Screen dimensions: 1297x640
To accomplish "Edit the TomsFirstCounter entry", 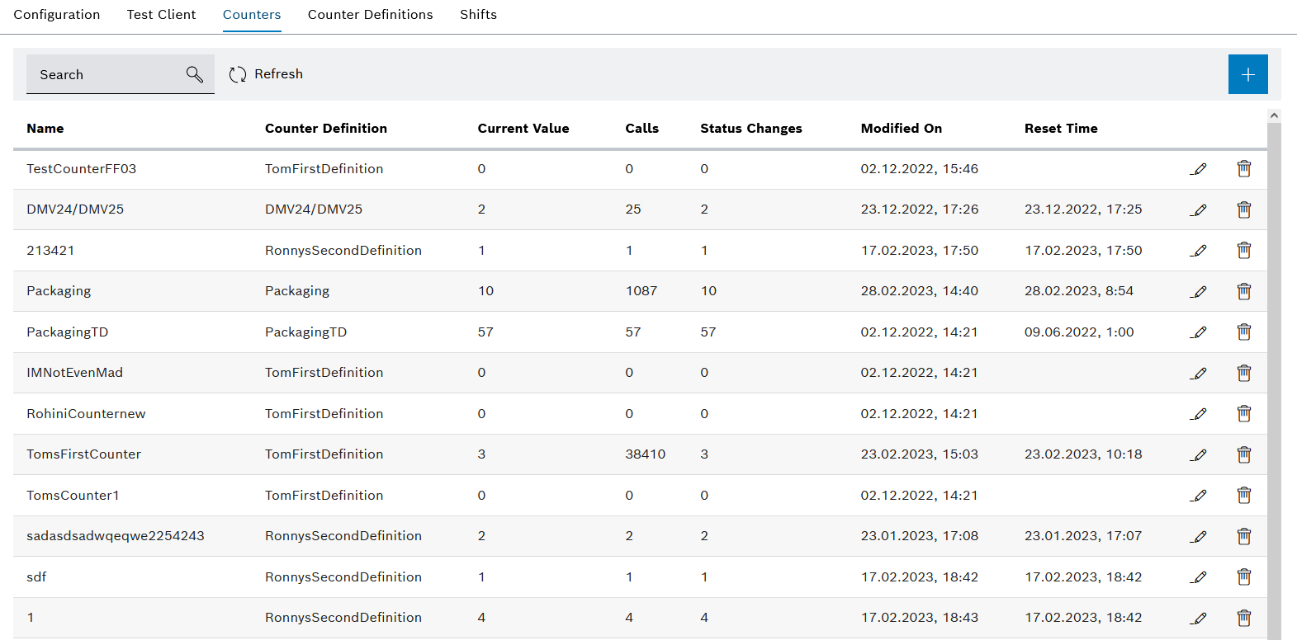I will [x=1199, y=454].
